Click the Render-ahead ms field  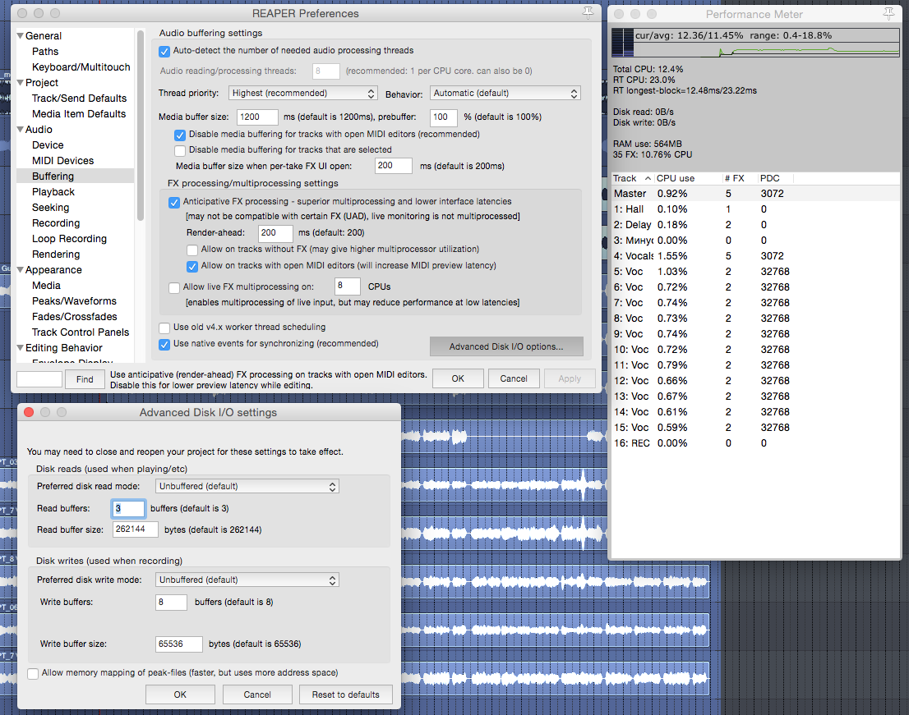(275, 233)
